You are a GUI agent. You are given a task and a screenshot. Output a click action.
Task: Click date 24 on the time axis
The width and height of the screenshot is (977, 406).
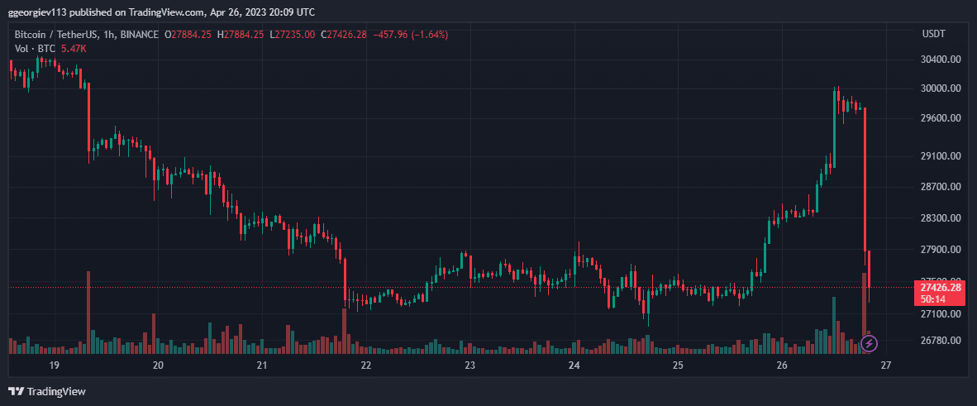pyautogui.click(x=574, y=365)
